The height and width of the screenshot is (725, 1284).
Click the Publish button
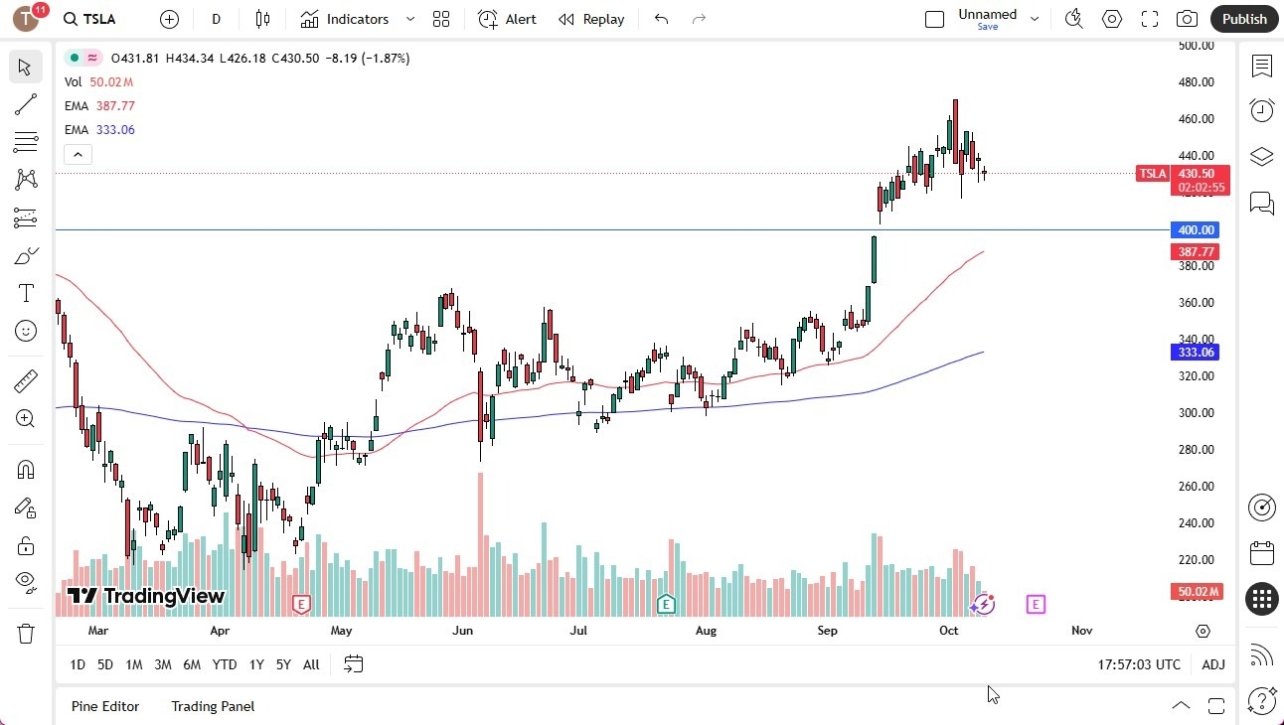coord(1244,19)
